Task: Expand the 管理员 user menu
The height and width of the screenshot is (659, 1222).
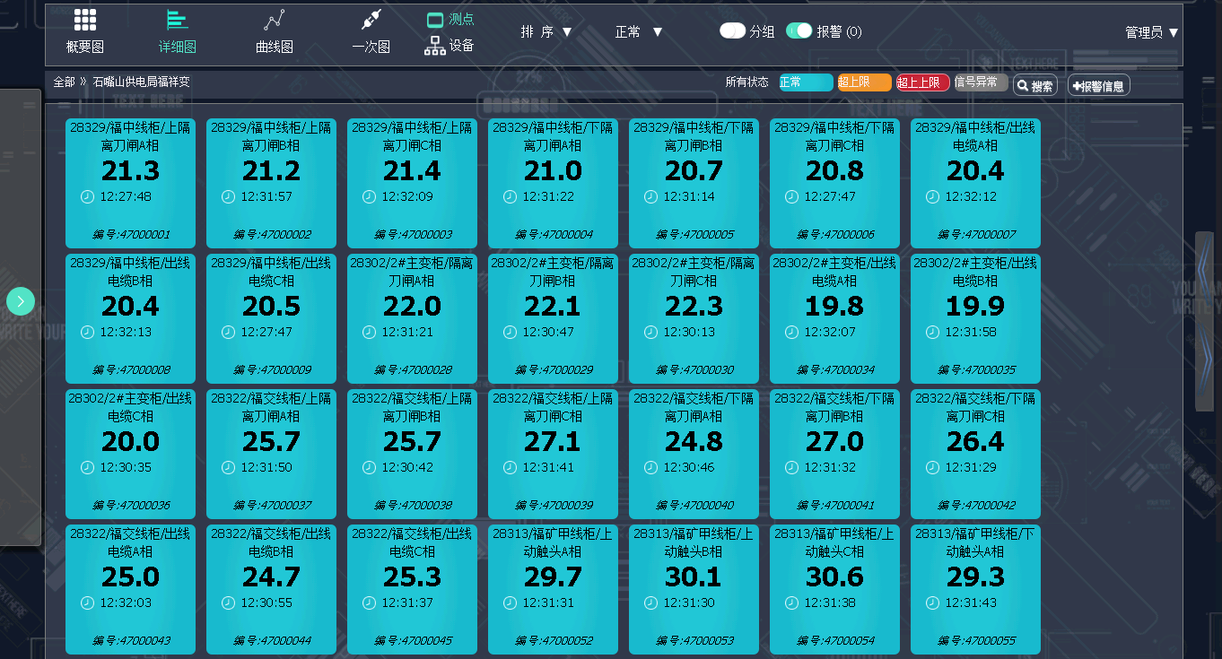Action: click(1152, 31)
